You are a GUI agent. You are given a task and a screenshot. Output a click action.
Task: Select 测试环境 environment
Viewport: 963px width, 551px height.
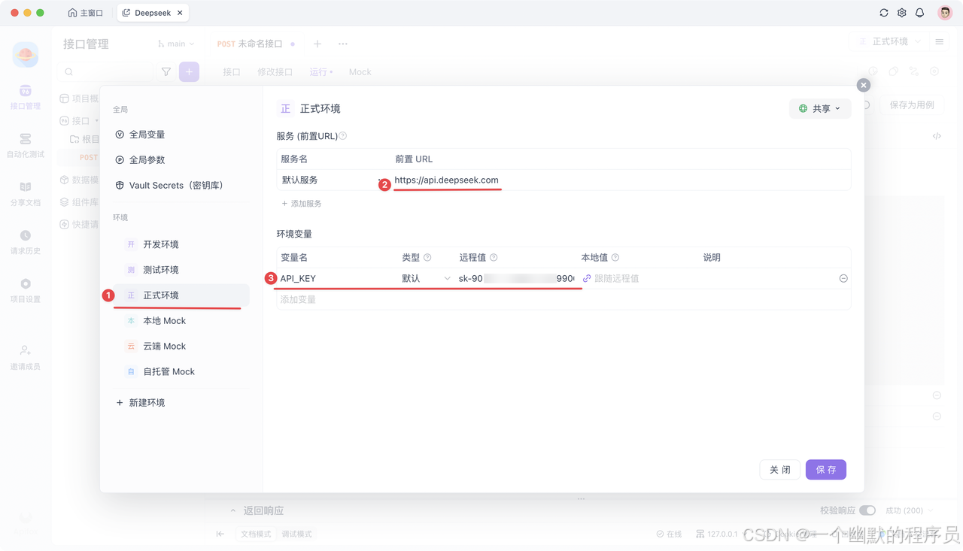(181, 270)
